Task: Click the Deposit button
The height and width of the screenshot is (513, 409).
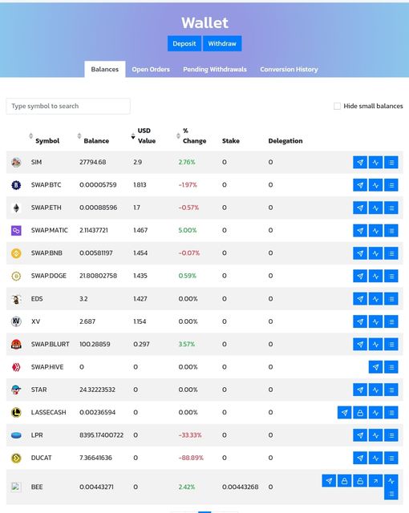Action: click(184, 43)
